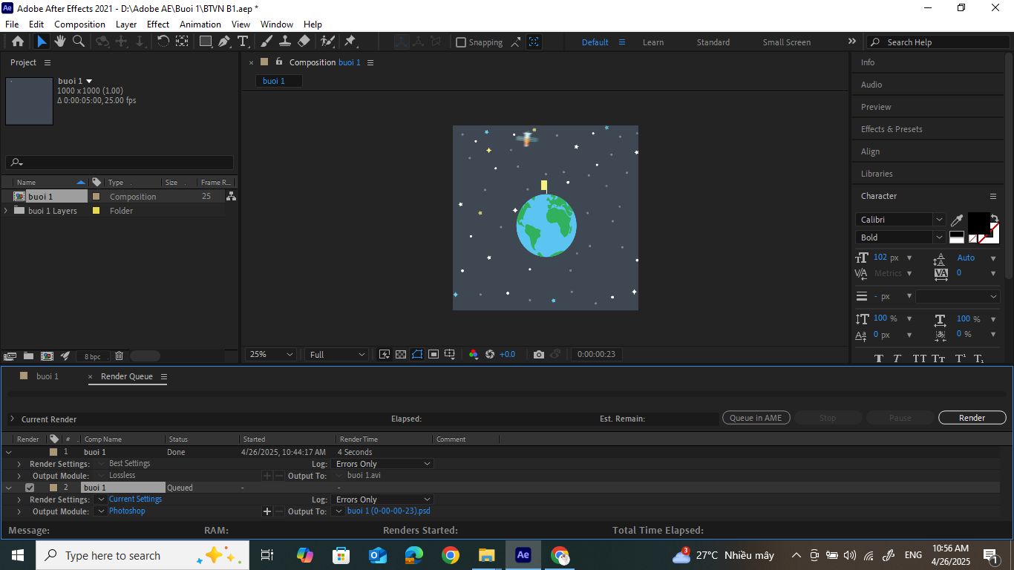Open the Full resolution dropdown

pos(337,355)
